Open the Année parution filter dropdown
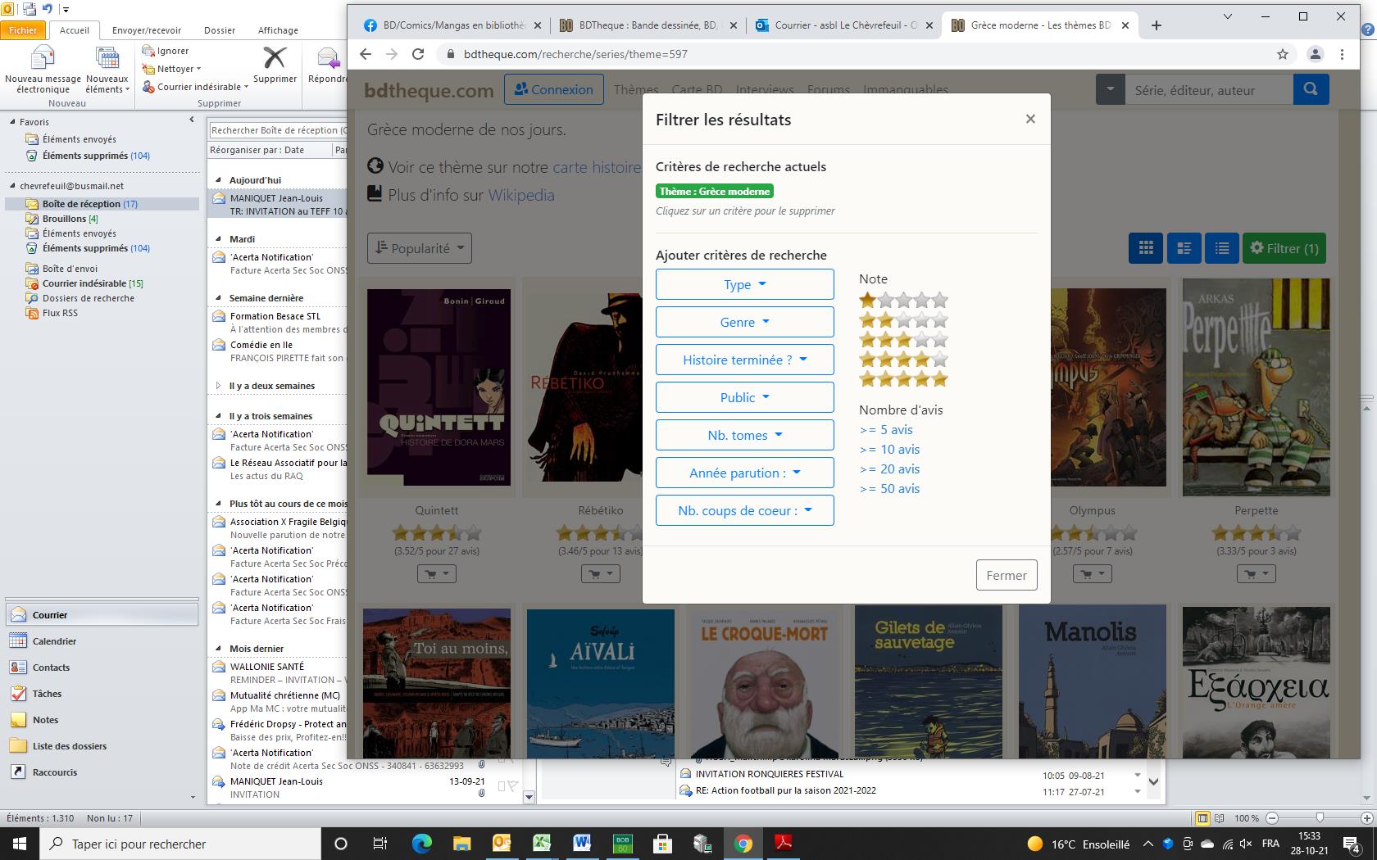1377x860 pixels. (745, 473)
